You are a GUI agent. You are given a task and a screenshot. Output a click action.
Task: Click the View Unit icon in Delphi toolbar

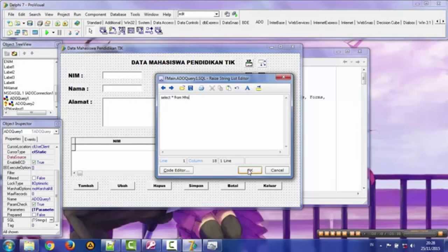pyautogui.click(x=9, y=33)
